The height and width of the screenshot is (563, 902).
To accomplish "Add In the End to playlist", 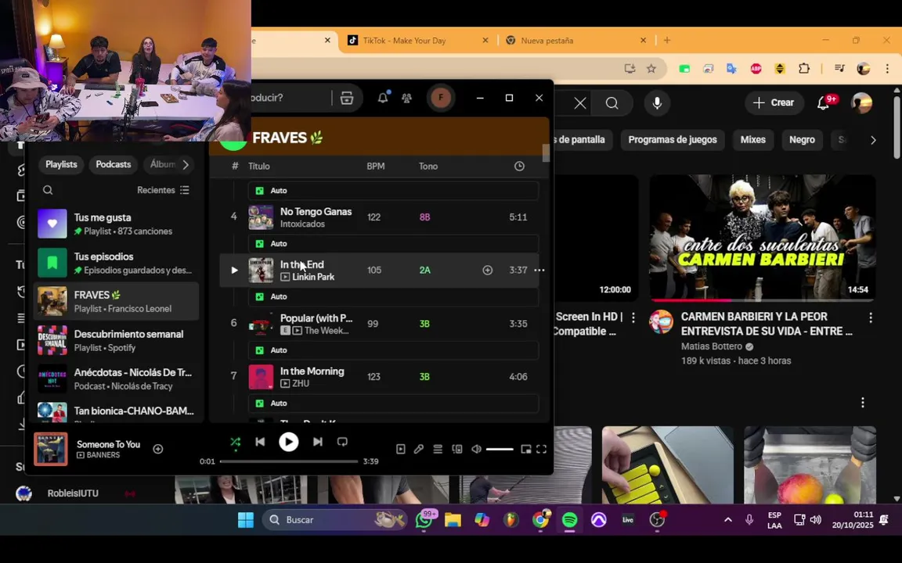I will [487, 270].
